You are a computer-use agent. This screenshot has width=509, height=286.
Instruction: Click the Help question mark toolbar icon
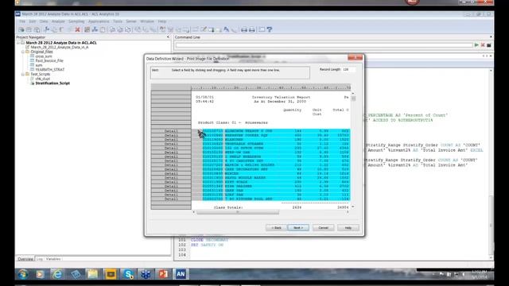click(x=270, y=29)
